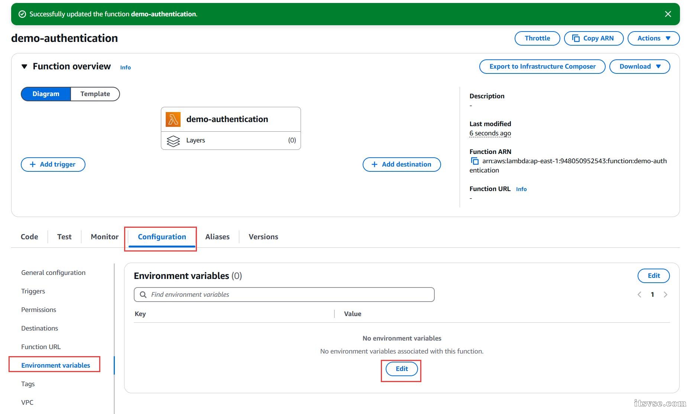Screen dimensions: 690x414
Task: Switch to the Monitor tab
Action: (x=105, y=237)
